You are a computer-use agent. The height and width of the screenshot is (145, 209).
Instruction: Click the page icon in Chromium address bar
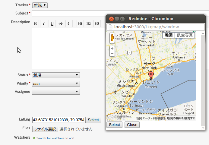pos(110,27)
